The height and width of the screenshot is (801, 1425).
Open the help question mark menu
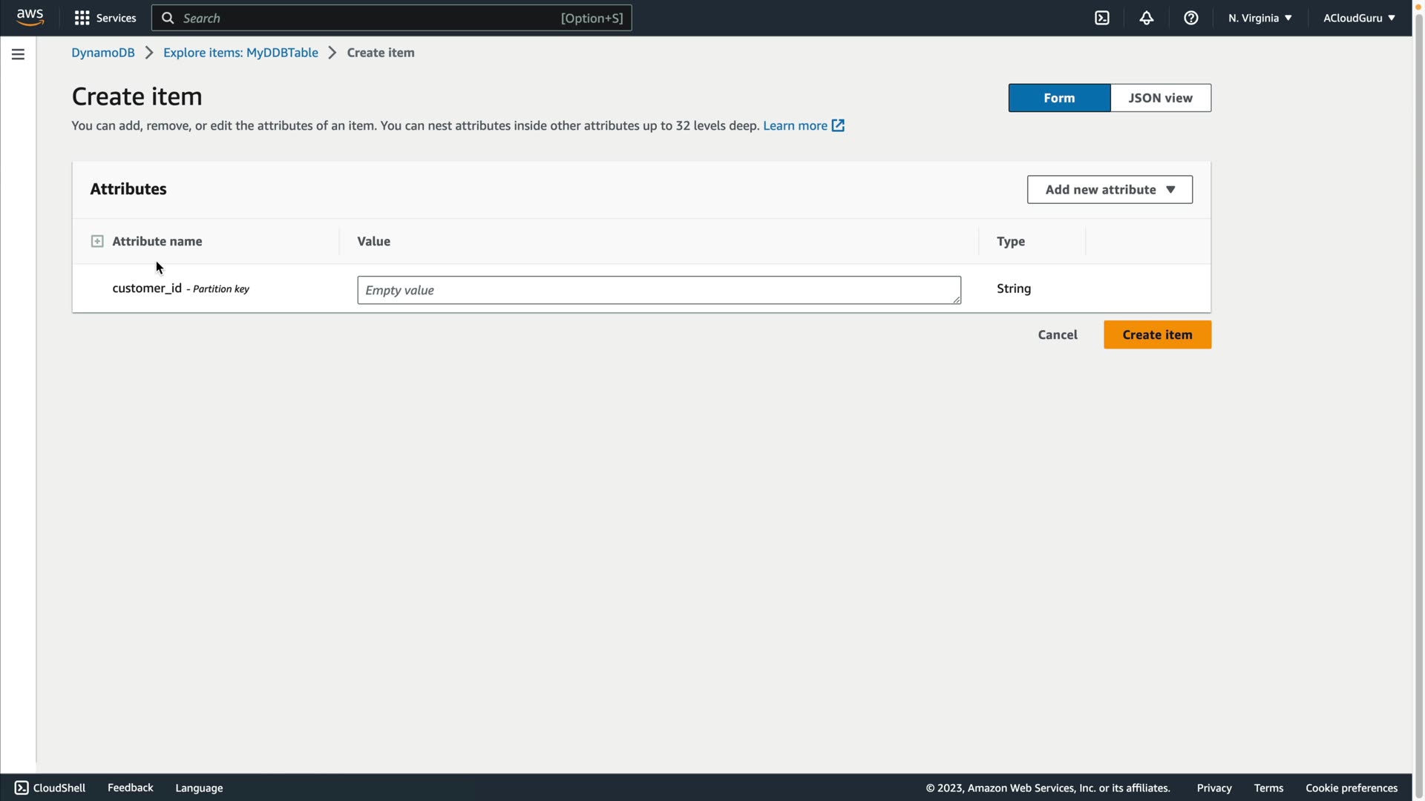pyautogui.click(x=1191, y=18)
